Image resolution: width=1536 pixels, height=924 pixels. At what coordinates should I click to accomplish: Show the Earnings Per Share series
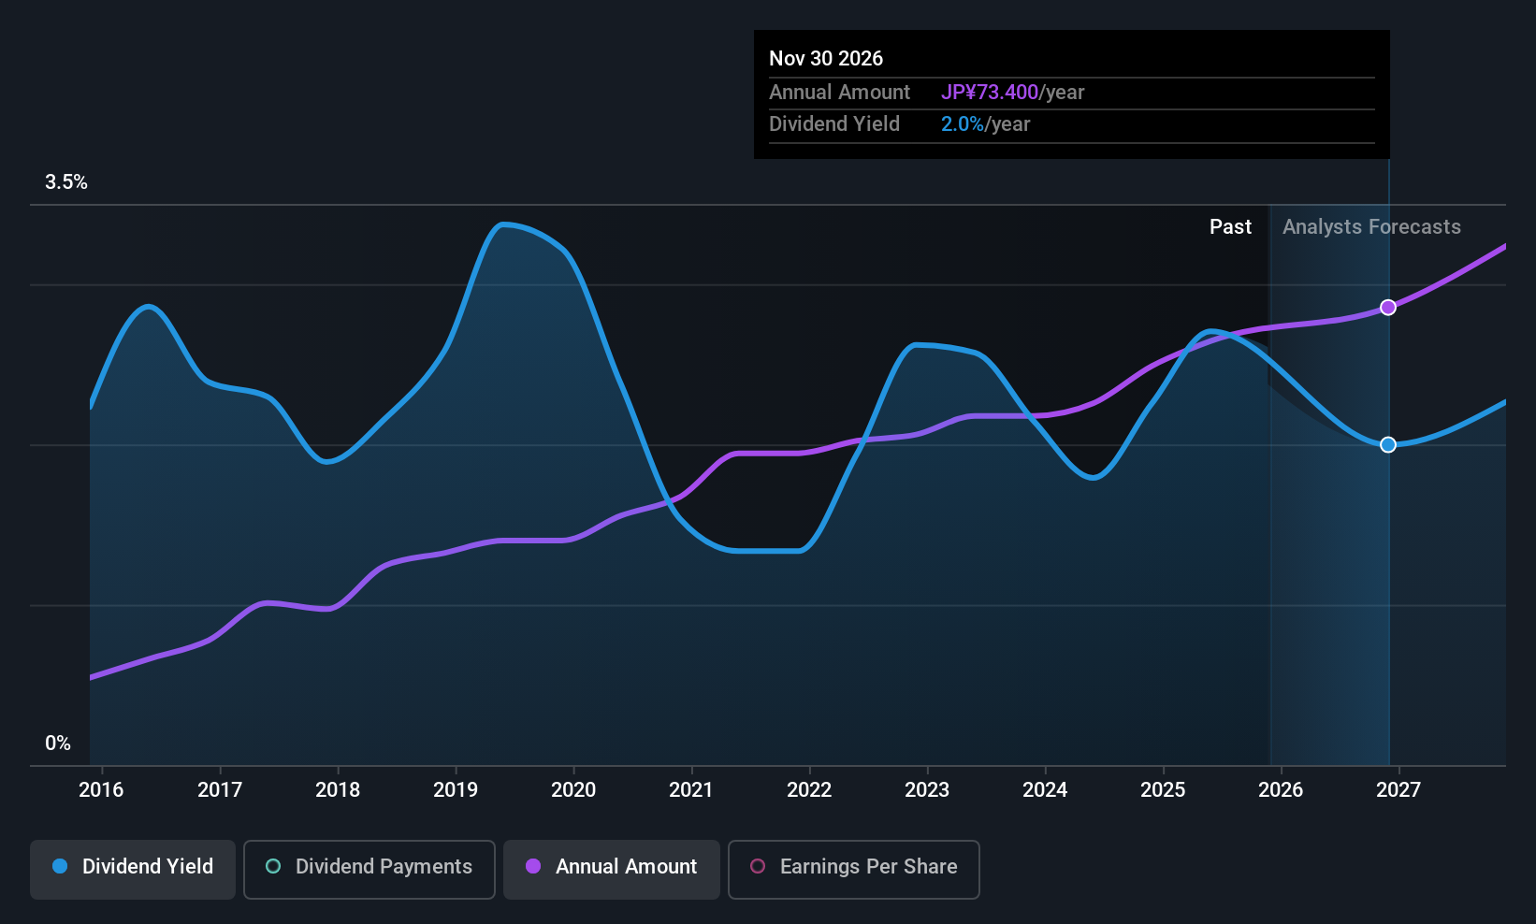853,868
